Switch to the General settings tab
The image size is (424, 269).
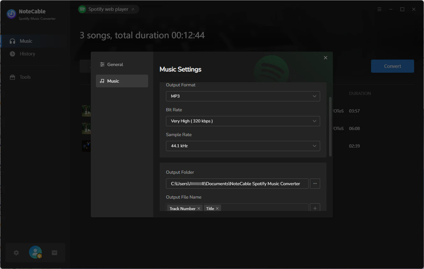tap(115, 64)
